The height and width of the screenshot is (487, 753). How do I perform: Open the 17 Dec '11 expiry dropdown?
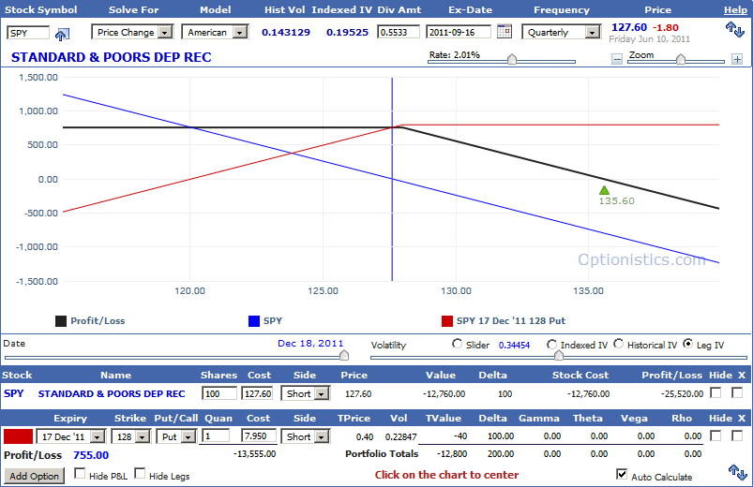pos(70,437)
